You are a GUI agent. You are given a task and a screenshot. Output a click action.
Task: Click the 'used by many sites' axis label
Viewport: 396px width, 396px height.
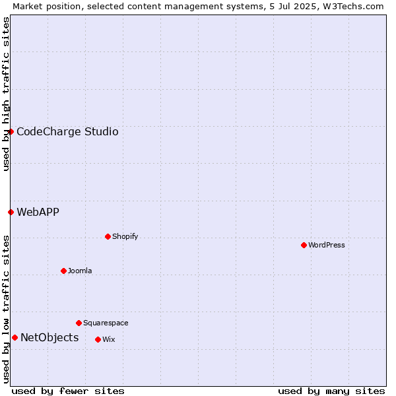point(331,391)
